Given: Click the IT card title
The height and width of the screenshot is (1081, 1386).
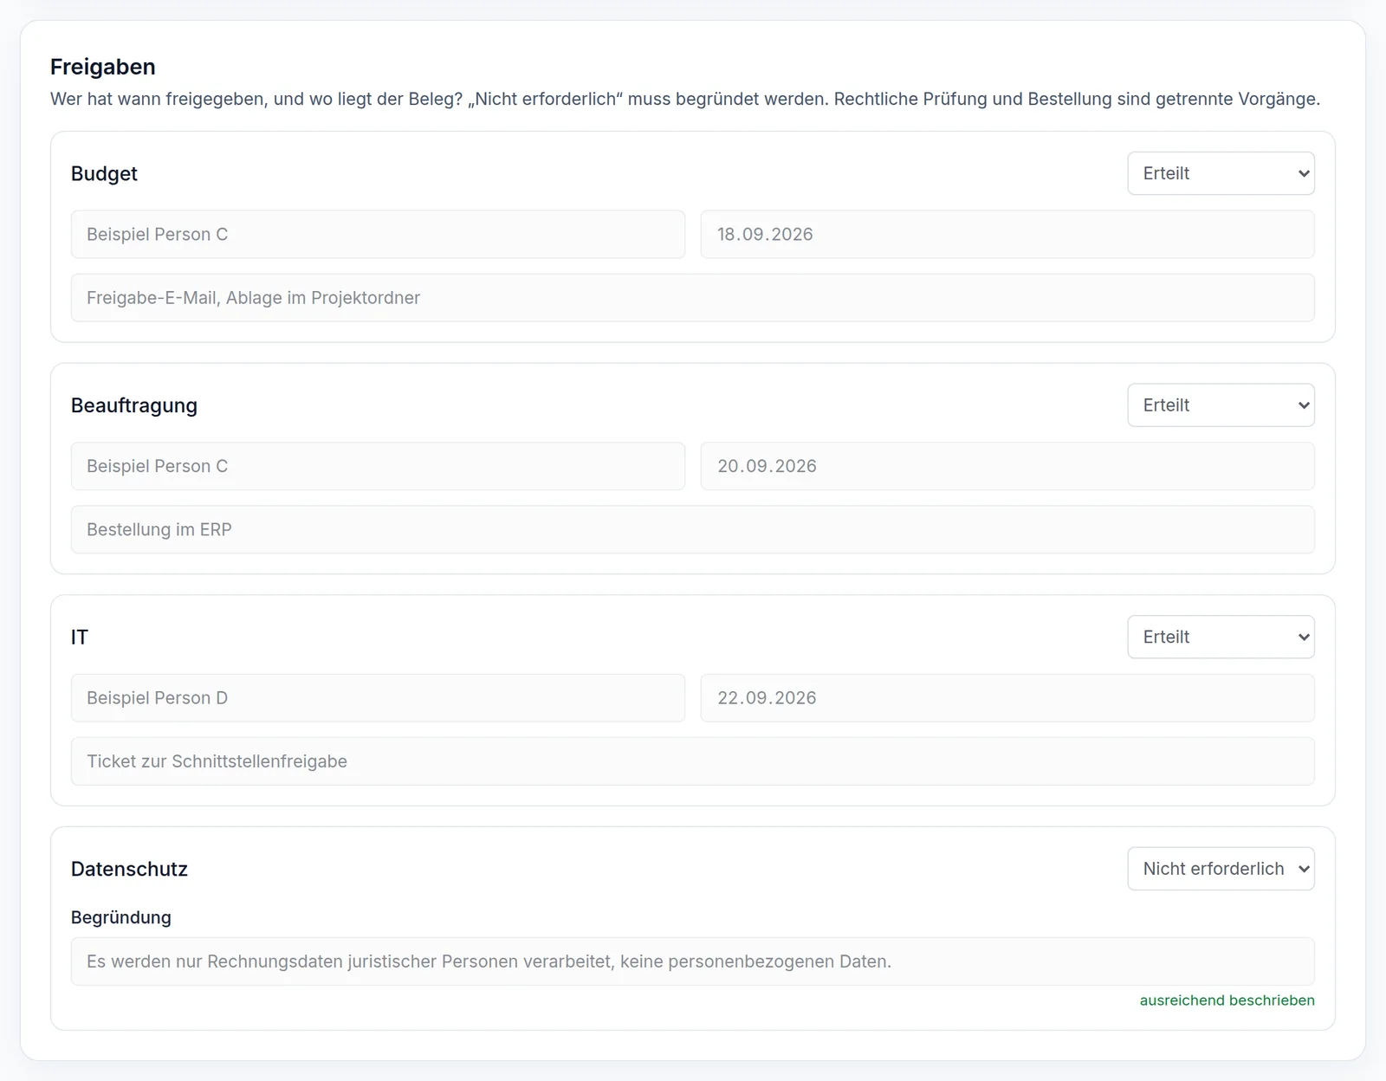Looking at the screenshot, I should [80, 637].
